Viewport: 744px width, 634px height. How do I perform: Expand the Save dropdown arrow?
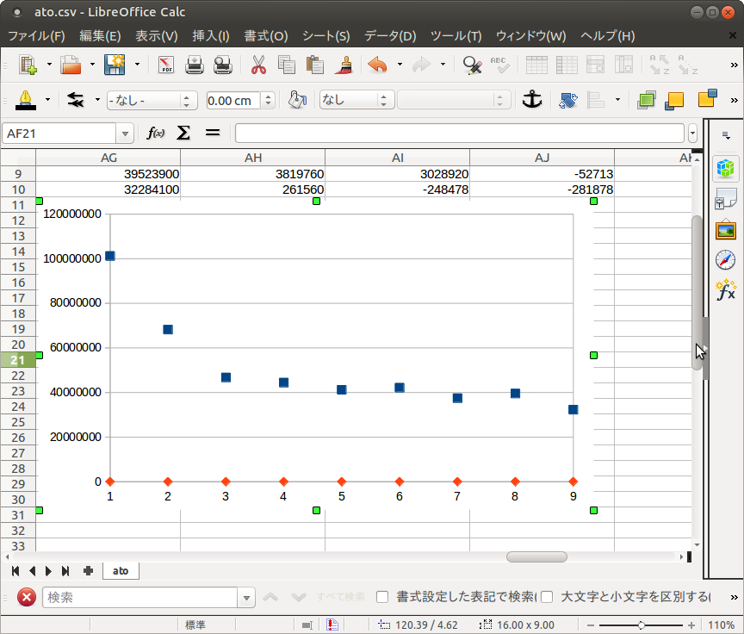137,65
